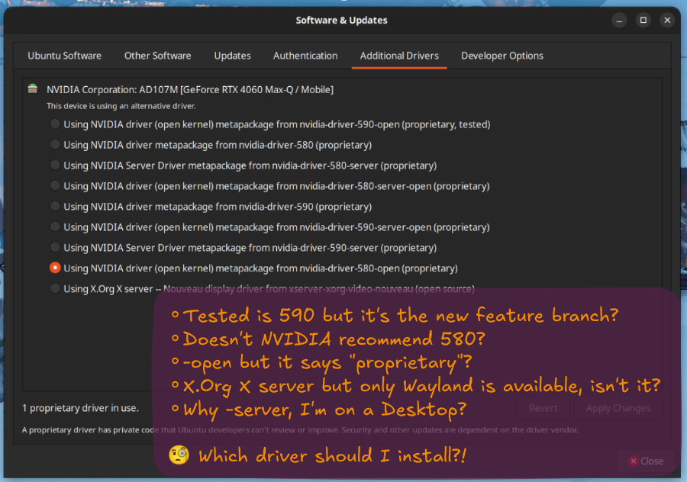Close window using title bar X icon
The width and height of the screenshot is (687, 482).
[667, 21]
